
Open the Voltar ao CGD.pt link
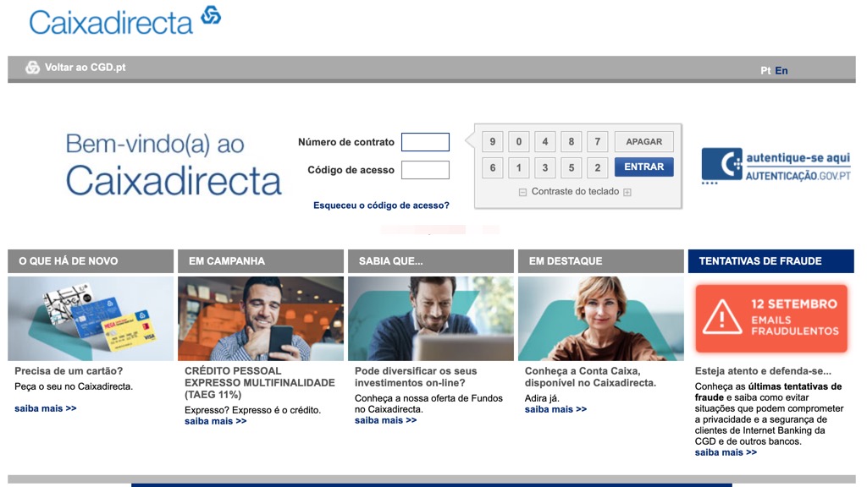point(85,68)
